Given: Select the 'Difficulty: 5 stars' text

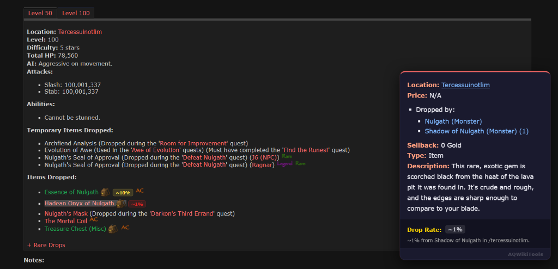Looking at the screenshot, I should point(53,48).
